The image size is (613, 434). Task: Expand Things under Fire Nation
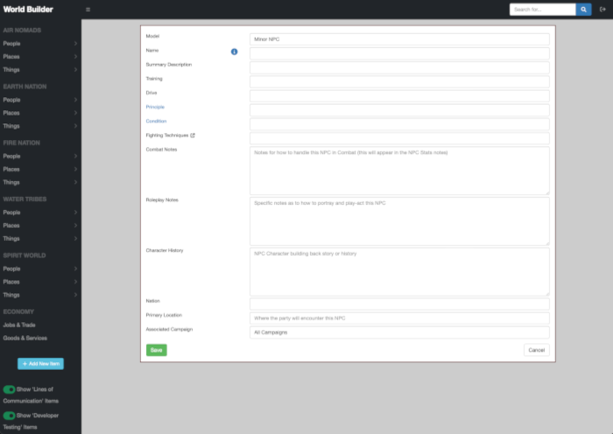point(40,182)
